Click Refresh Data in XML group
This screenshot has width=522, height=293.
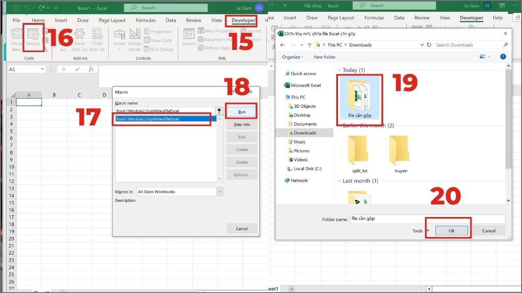coord(214,48)
